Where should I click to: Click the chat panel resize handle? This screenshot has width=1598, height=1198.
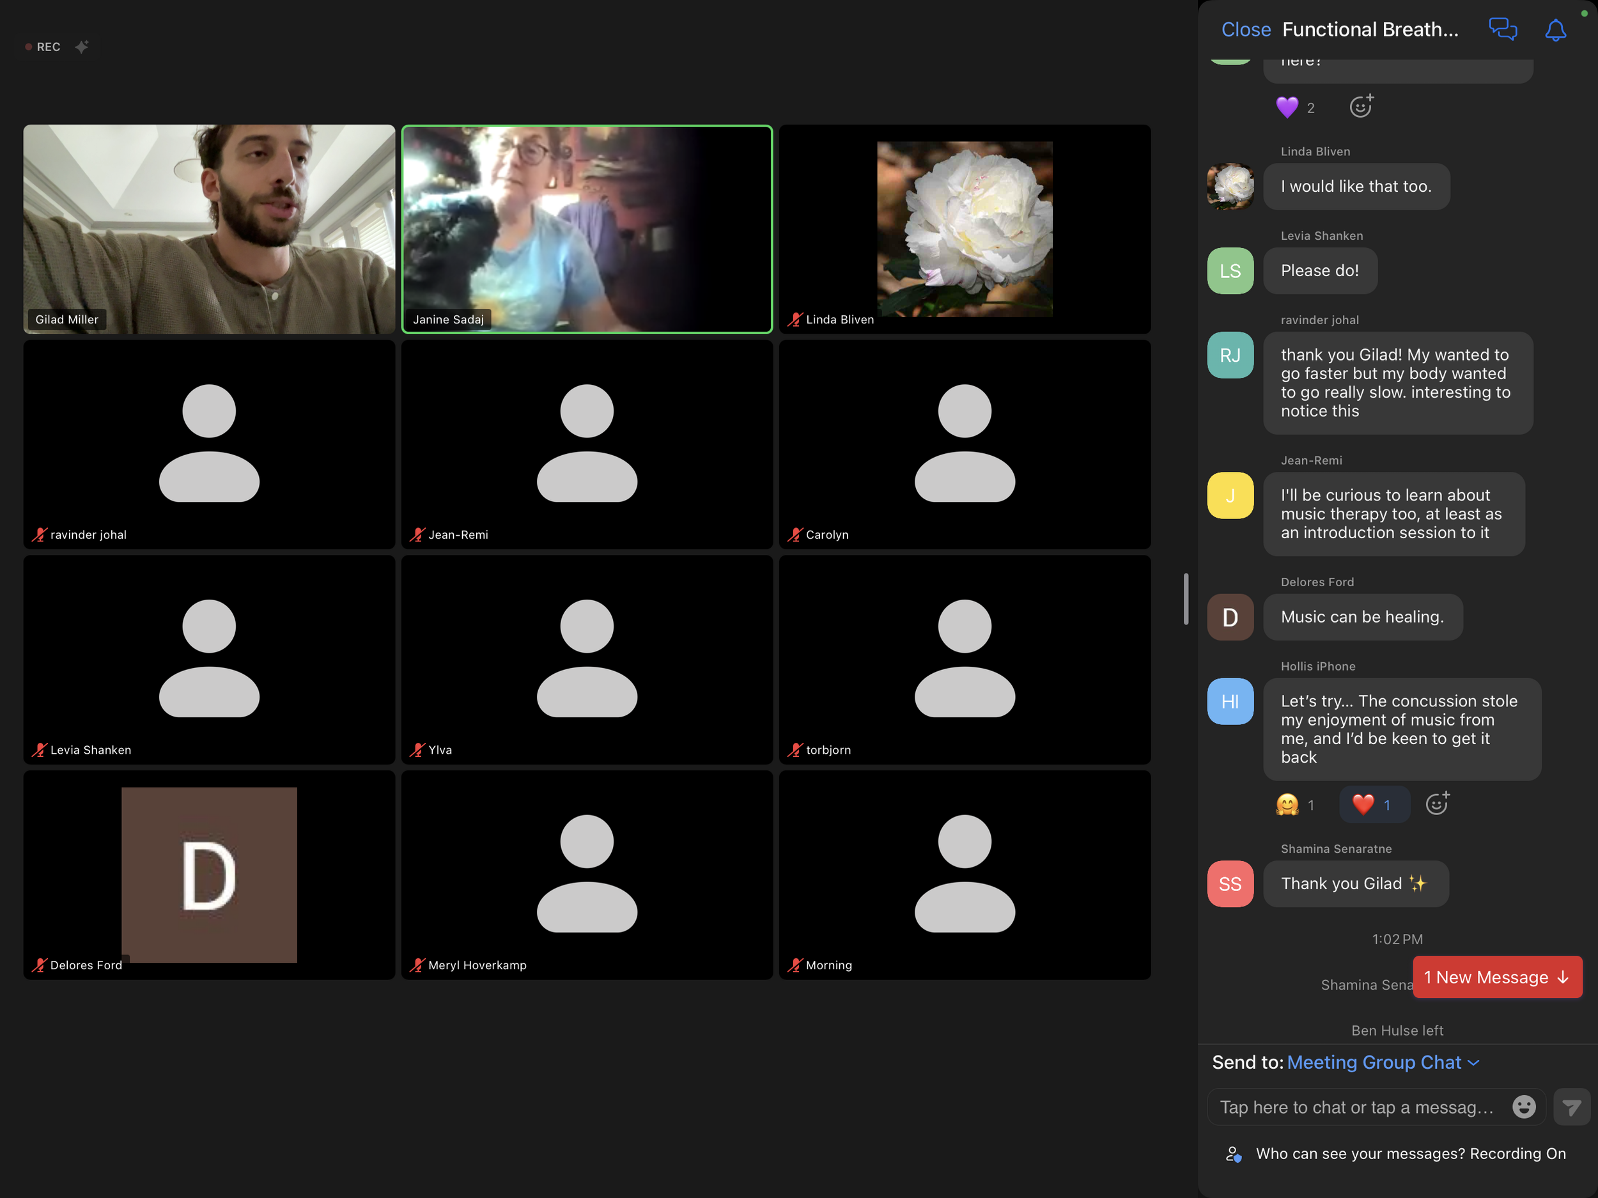(1186, 599)
